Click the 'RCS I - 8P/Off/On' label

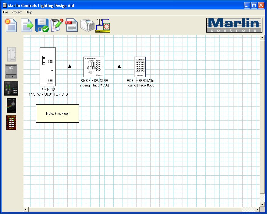141,81
